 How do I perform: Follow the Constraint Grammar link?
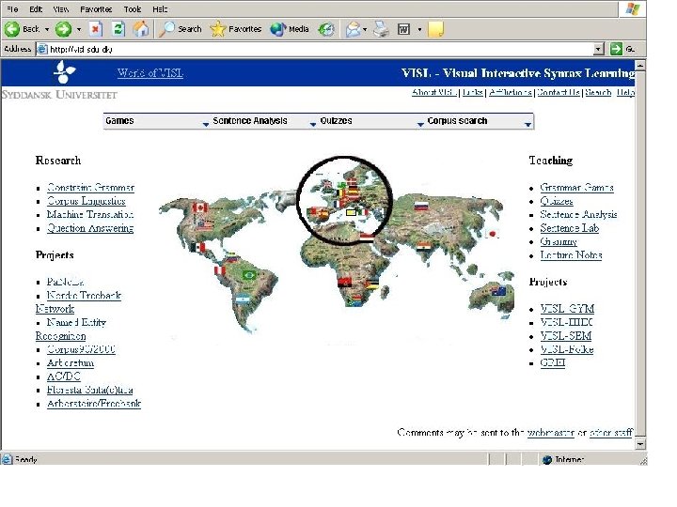pos(90,188)
